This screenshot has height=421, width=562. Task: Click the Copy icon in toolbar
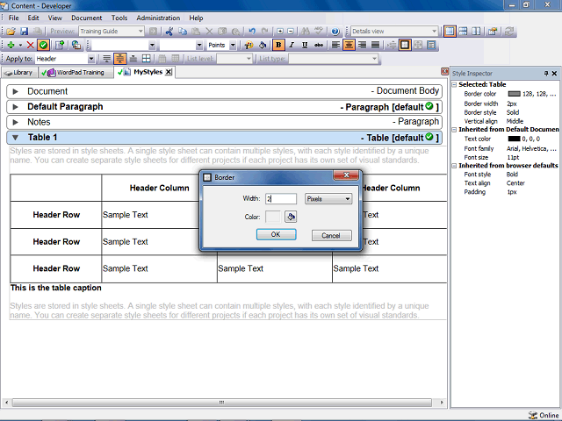(x=183, y=32)
